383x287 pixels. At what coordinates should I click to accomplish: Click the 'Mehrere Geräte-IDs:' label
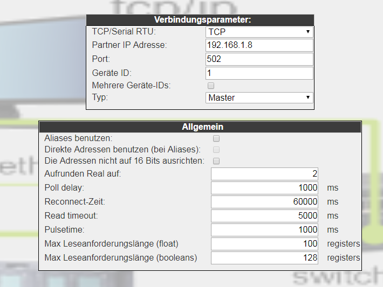131,85
